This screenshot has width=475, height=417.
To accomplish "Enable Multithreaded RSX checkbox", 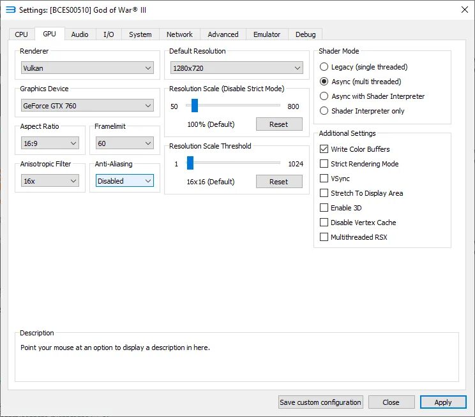I will tap(354, 237).
